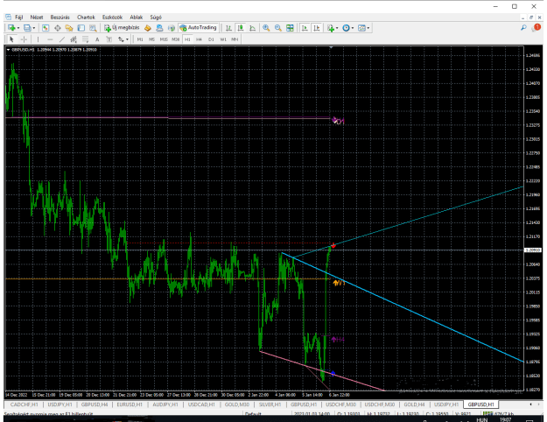Launch MetaEditor from the toolbar
The height and width of the screenshot is (422, 547).
click(148, 28)
